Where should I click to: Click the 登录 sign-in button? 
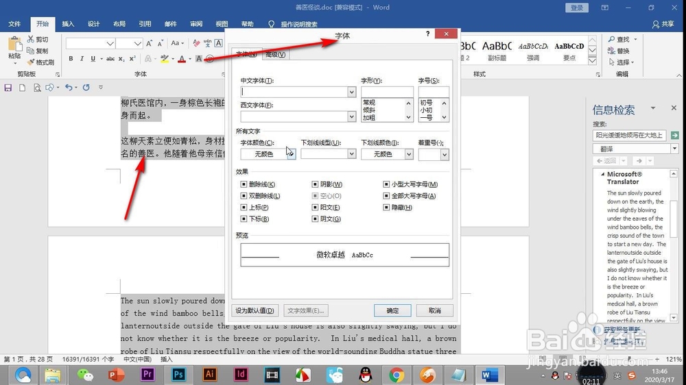click(577, 8)
